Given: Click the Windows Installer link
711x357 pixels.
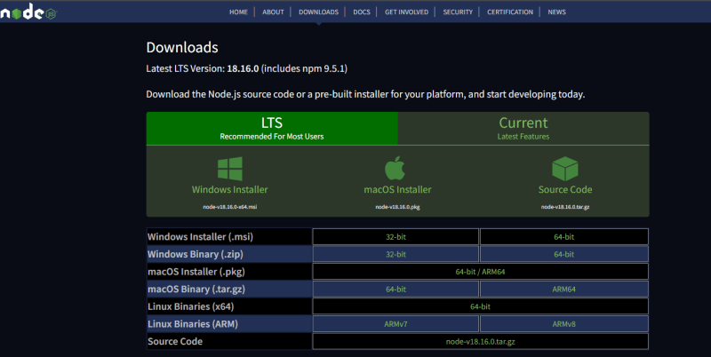Looking at the screenshot, I should point(230,189).
